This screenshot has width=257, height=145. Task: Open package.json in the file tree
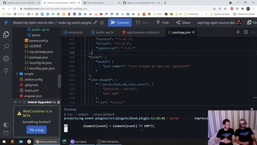click(x=39, y=57)
